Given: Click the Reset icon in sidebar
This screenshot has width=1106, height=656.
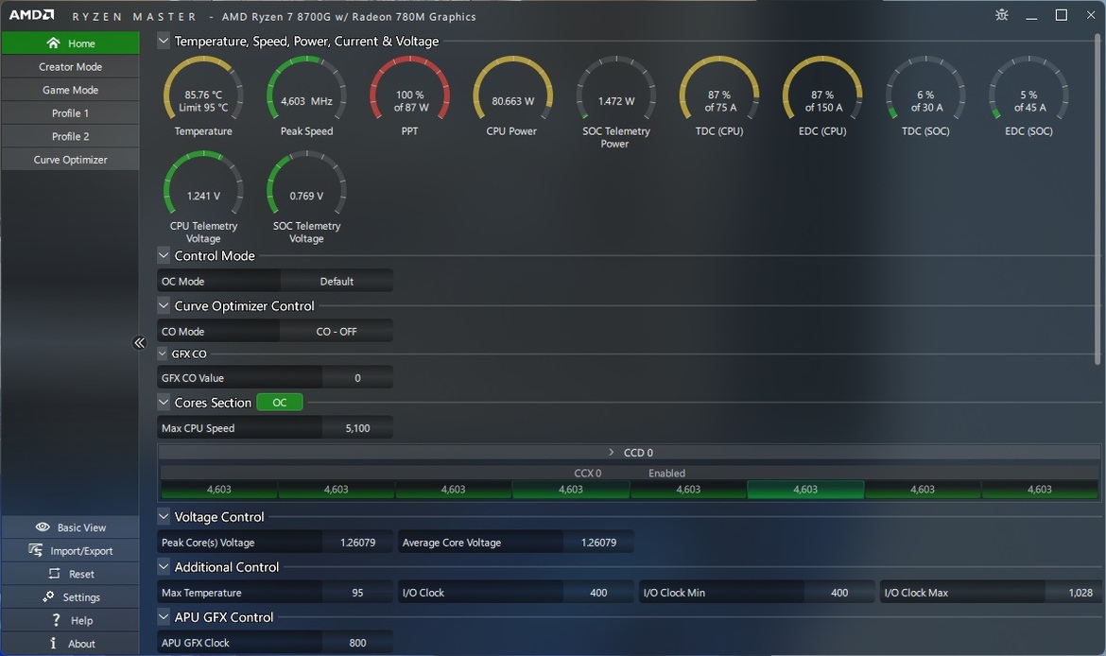Looking at the screenshot, I should pyautogui.click(x=54, y=574).
